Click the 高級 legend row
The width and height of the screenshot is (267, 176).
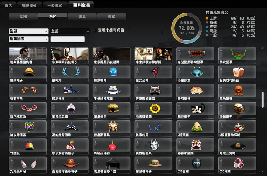pos(231,31)
